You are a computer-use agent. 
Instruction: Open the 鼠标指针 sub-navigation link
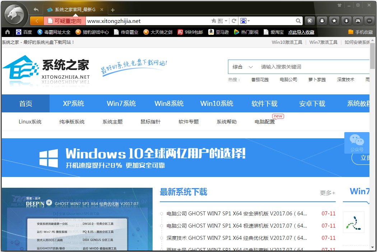point(150,122)
